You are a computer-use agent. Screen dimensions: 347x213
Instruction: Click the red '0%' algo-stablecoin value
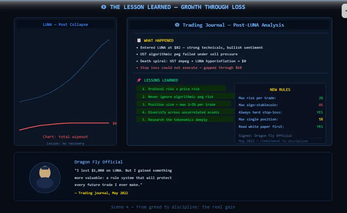coord(321,105)
